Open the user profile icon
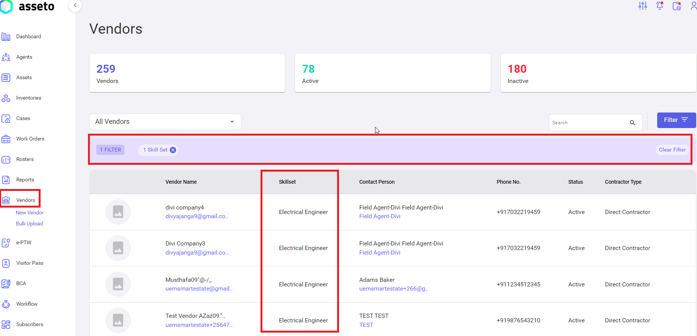The image size is (697, 336). click(x=693, y=6)
